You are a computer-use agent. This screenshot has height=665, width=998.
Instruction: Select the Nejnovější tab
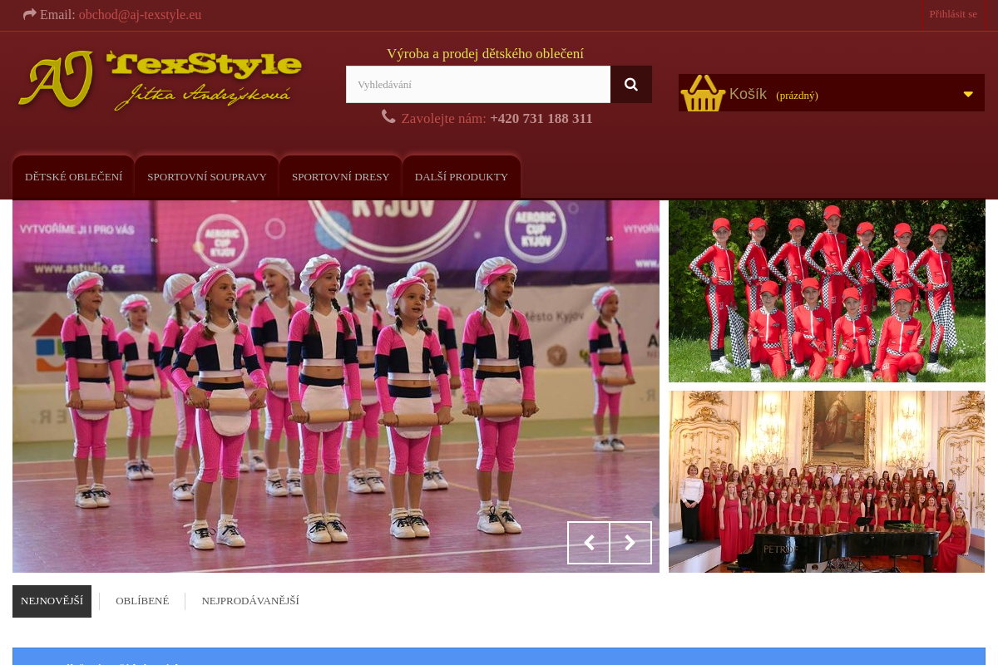pos(52,601)
